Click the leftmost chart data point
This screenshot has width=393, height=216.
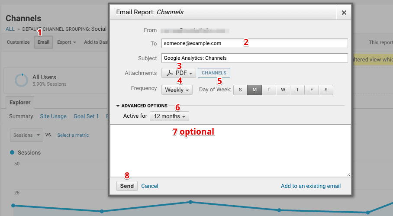click(x=13, y=206)
